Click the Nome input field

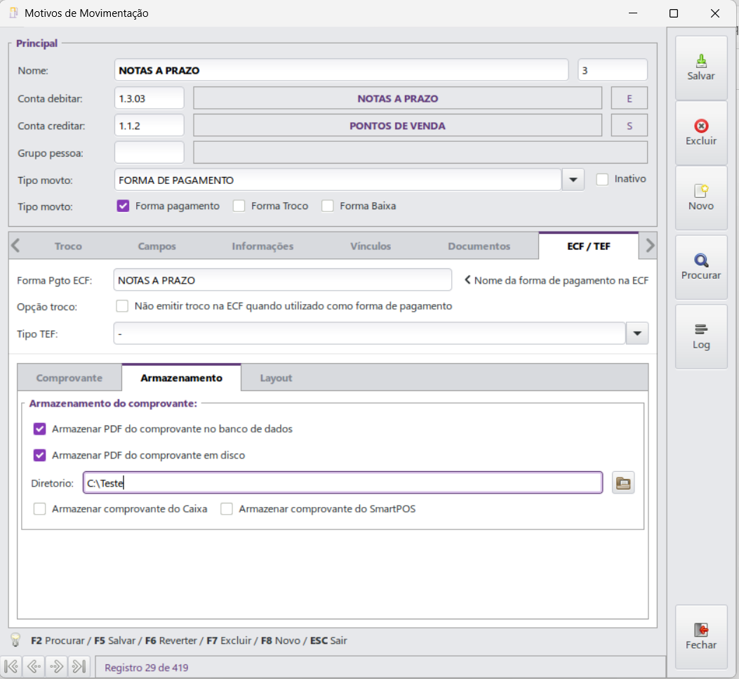coord(341,70)
